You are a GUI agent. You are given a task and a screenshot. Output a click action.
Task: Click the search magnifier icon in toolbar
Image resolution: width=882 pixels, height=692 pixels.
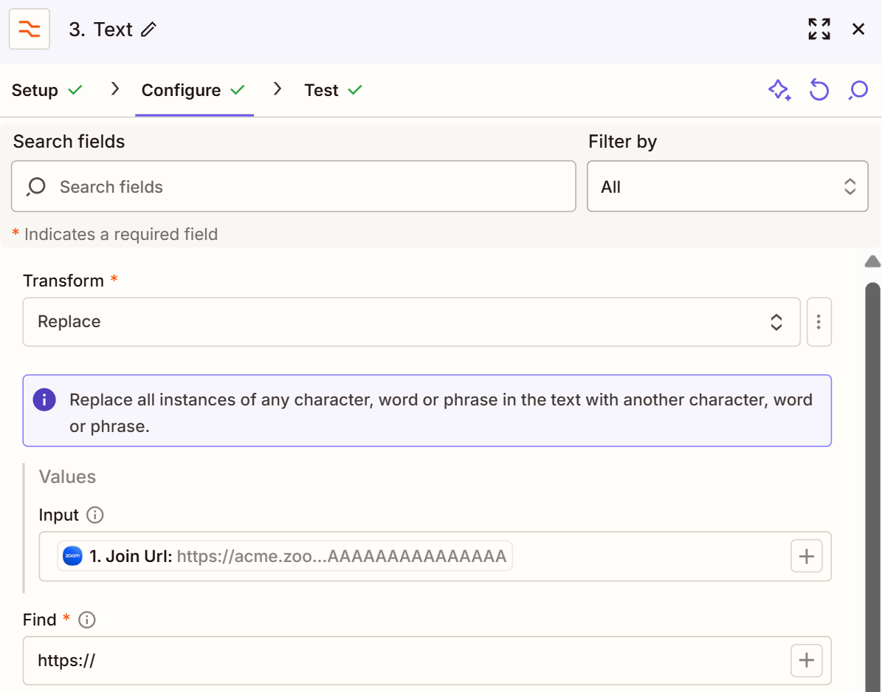(x=858, y=90)
